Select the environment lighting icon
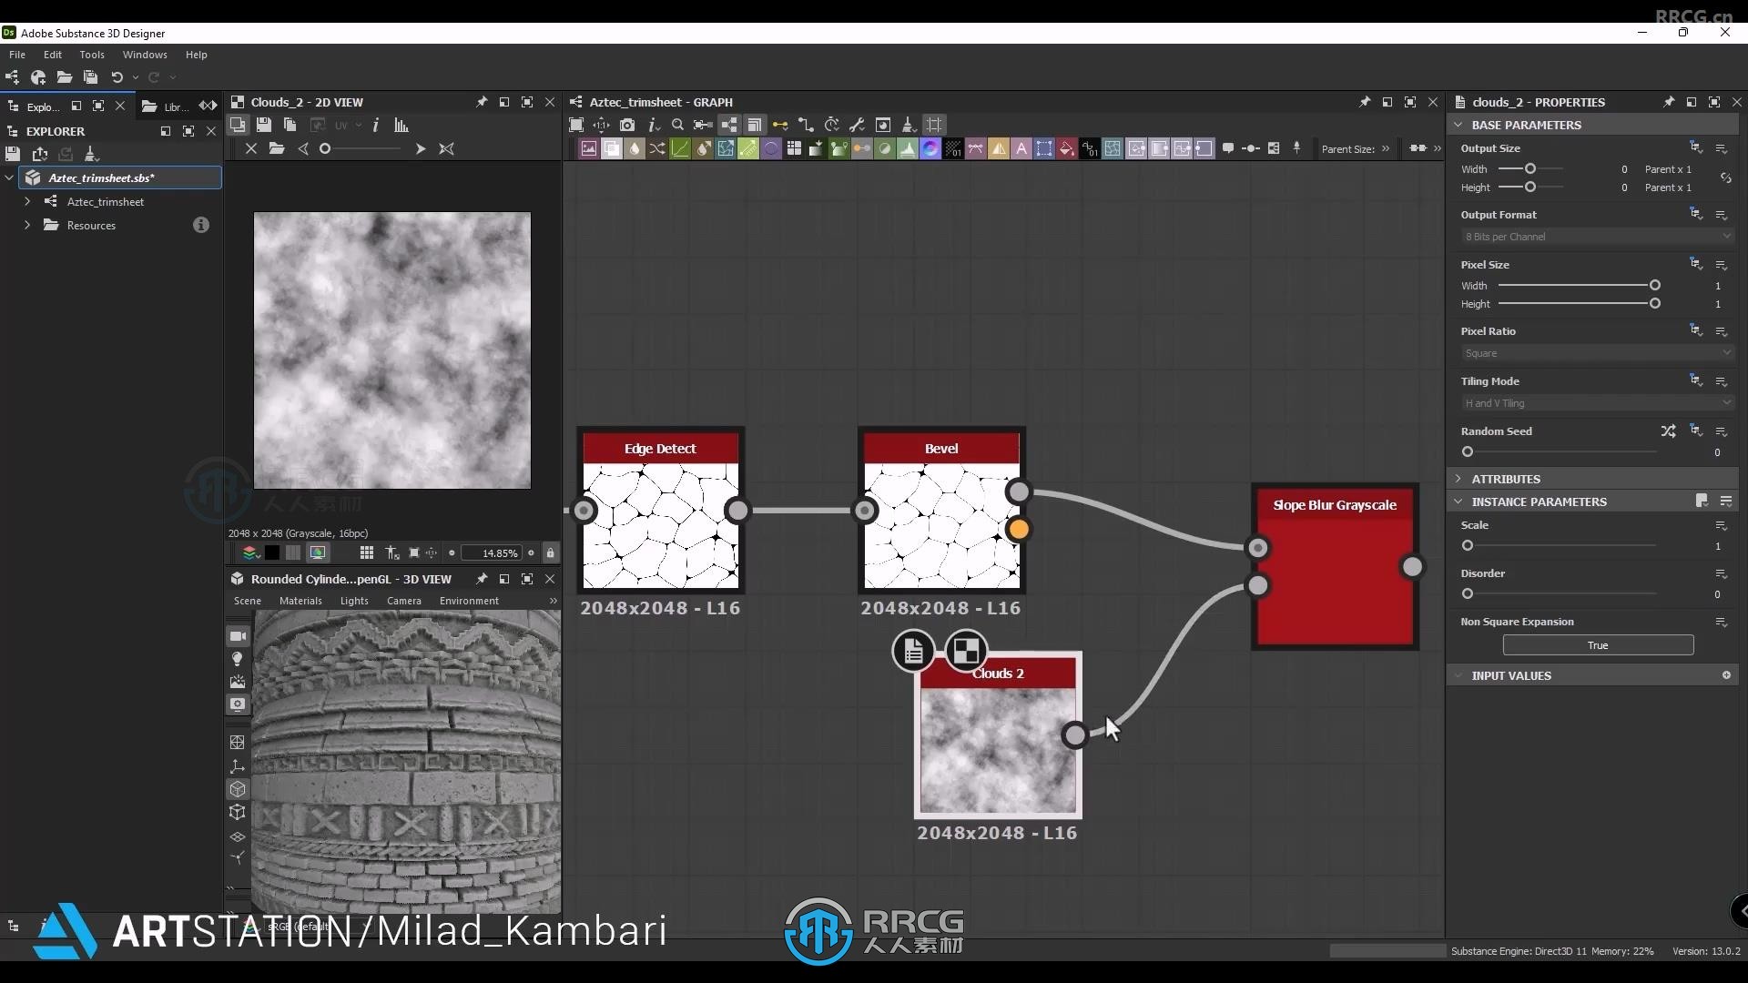1748x983 pixels. [x=237, y=681]
